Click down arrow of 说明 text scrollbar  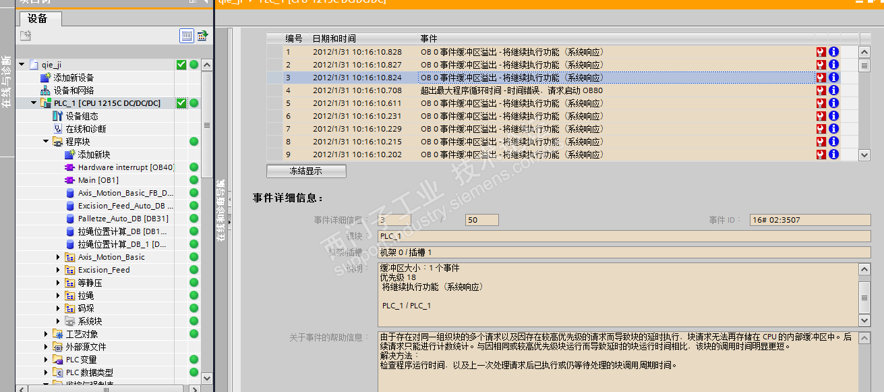pos(865,320)
